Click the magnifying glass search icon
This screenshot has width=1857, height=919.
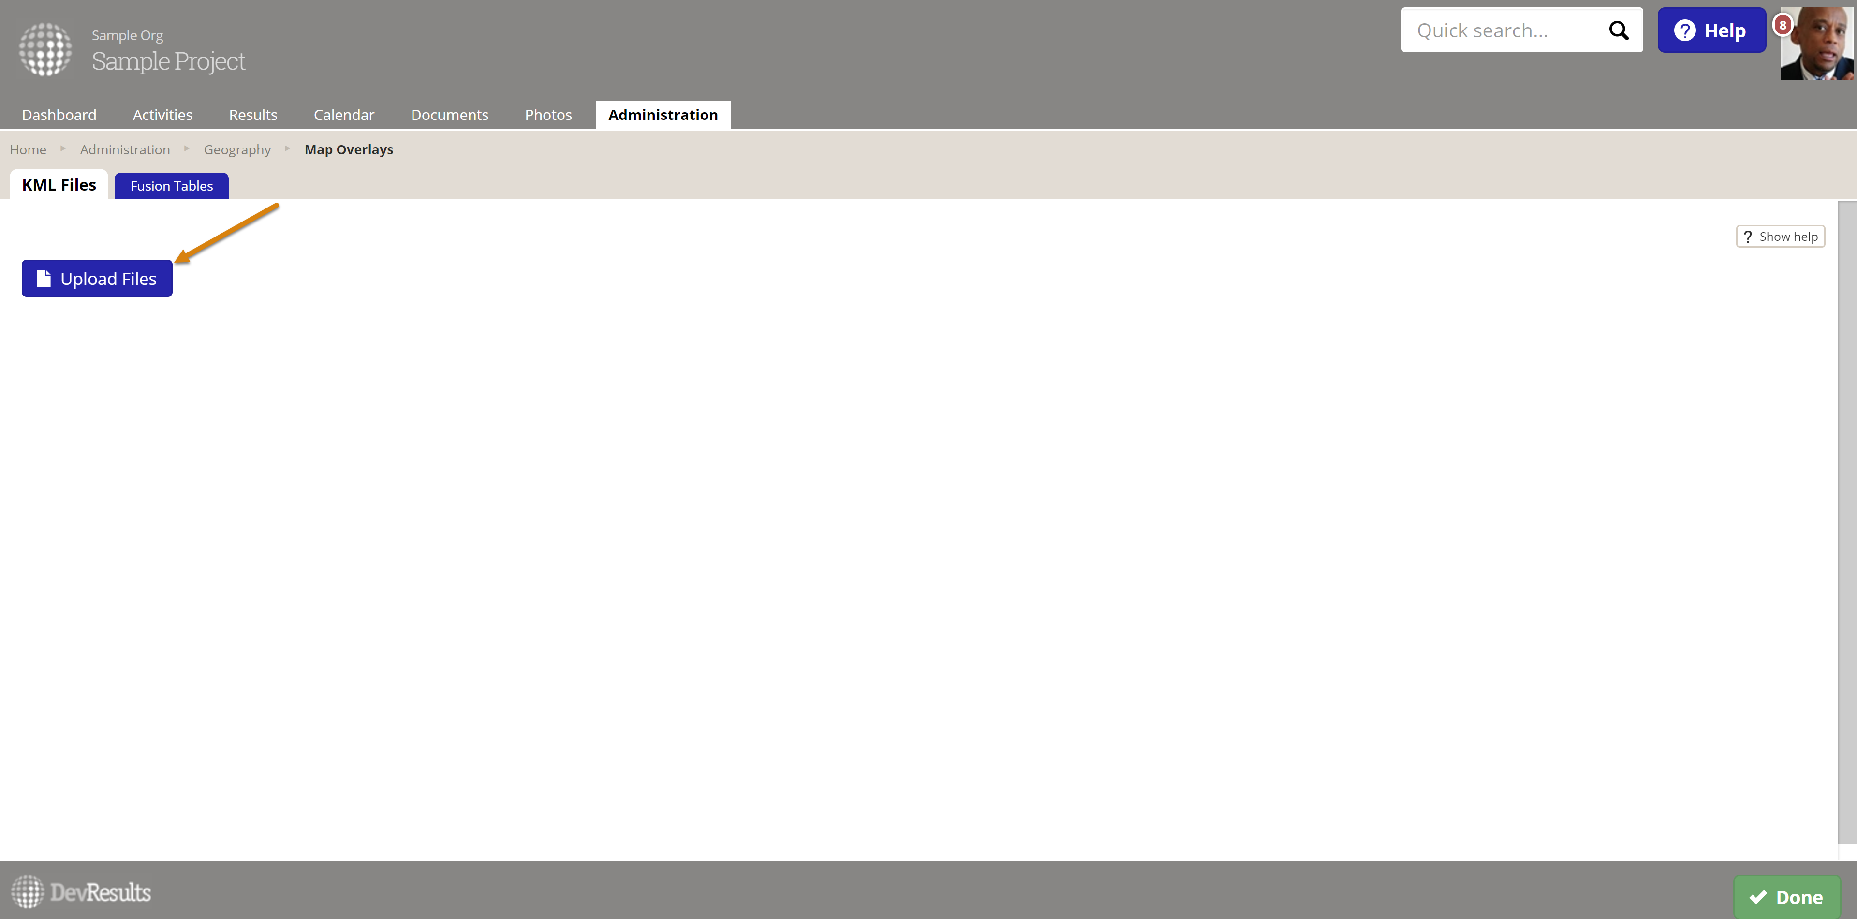(1619, 30)
